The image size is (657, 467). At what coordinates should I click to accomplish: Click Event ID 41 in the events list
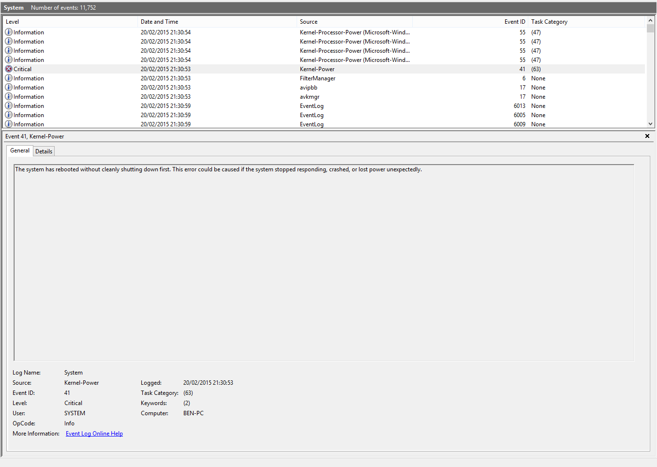pyautogui.click(x=523, y=69)
